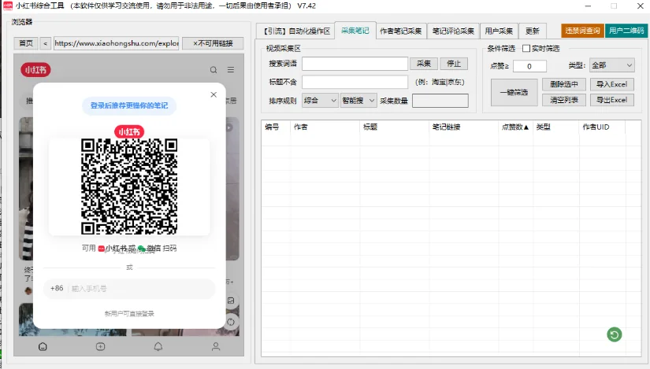Click the 登录后推荐更懂你的笔记 banner
Screen dimensions: 650x369
(x=129, y=105)
